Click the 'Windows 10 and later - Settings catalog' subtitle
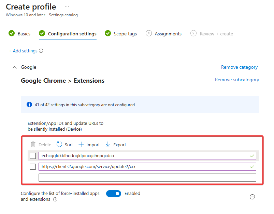Viewport: 274px width, 214px height. (x=42, y=15)
